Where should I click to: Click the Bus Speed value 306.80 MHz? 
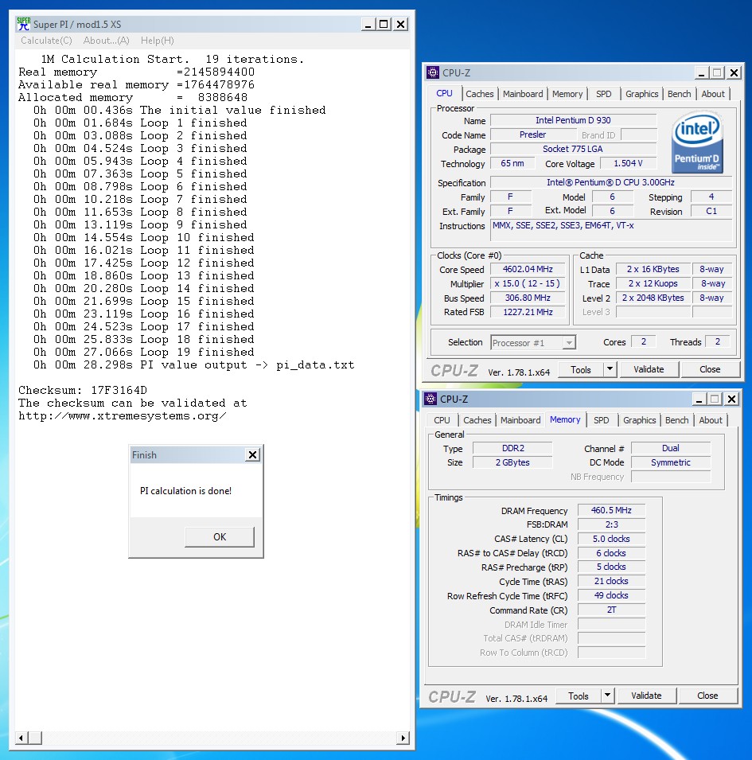528,298
